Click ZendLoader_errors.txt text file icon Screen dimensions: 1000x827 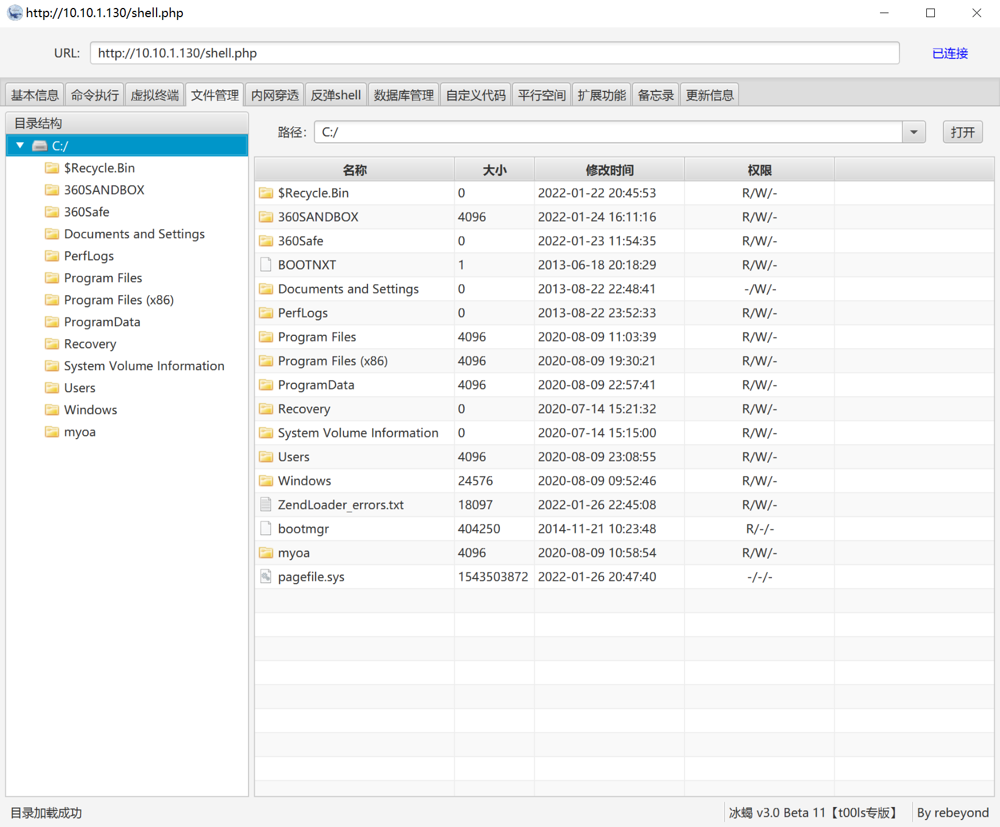point(266,504)
